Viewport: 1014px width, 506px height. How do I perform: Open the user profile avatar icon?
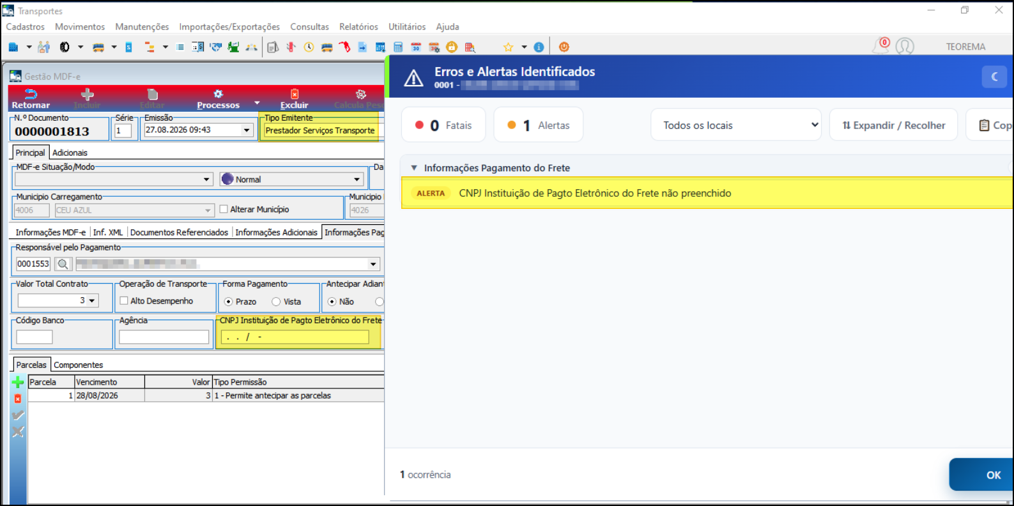pyautogui.click(x=905, y=47)
